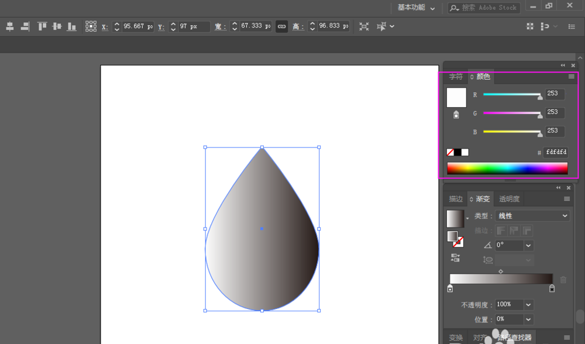The image size is (585, 344).
Task: Click the reverse gradient icon
Action: [x=455, y=258]
